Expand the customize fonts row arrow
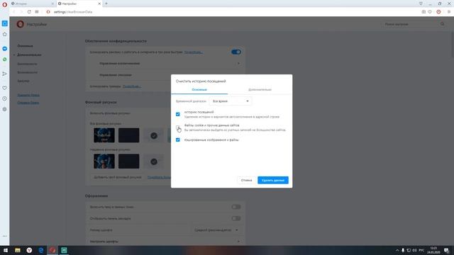The height and width of the screenshot is (255, 454). click(238, 242)
